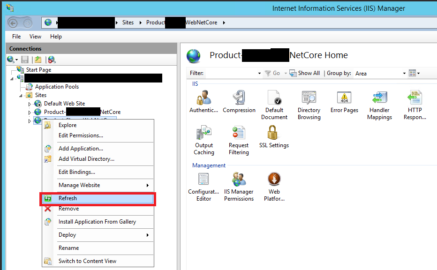Click Sites in the address breadcrumb
This screenshot has height=270, width=437.
pyautogui.click(x=128, y=22)
